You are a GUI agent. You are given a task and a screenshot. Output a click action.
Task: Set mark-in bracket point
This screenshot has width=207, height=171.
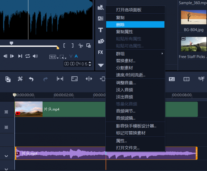click(64, 45)
